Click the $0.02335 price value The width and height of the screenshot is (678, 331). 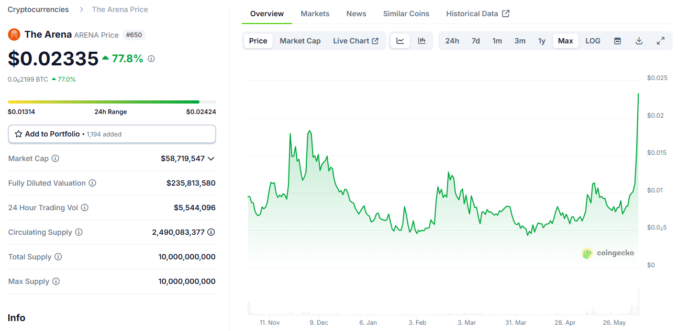point(53,59)
